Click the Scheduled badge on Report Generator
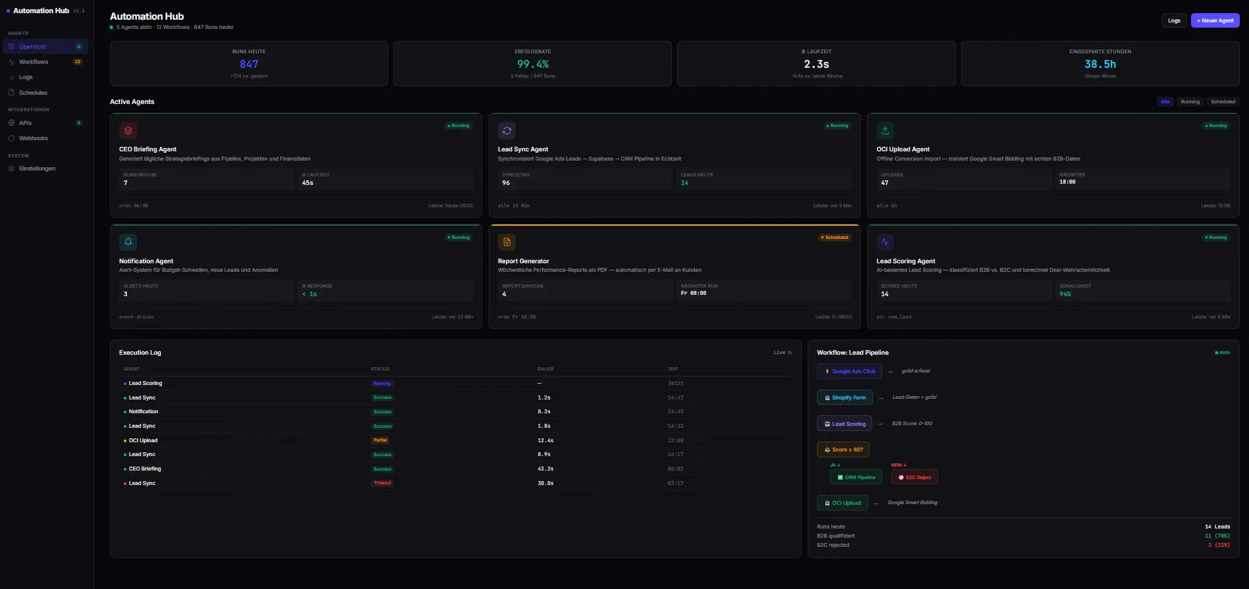 tap(835, 238)
